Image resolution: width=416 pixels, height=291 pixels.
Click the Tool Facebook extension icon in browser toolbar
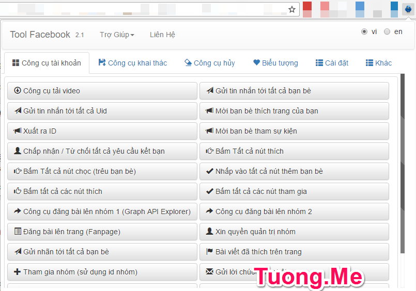point(408,9)
